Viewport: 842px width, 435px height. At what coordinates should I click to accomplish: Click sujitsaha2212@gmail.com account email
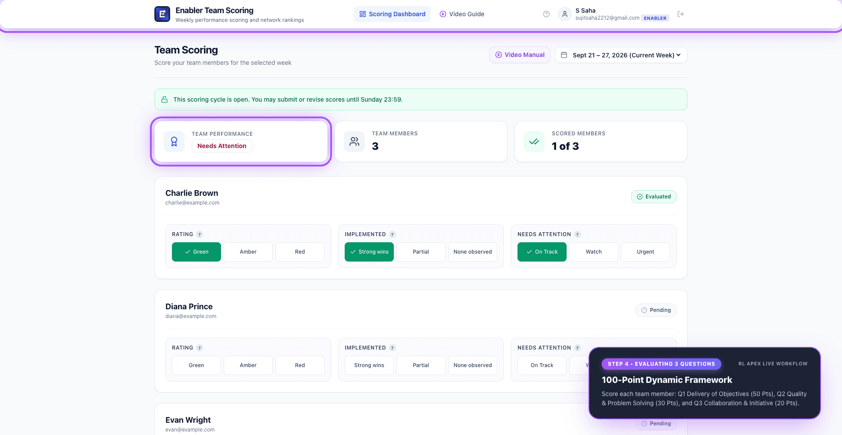pyautogui.click(x=607, y=18)
